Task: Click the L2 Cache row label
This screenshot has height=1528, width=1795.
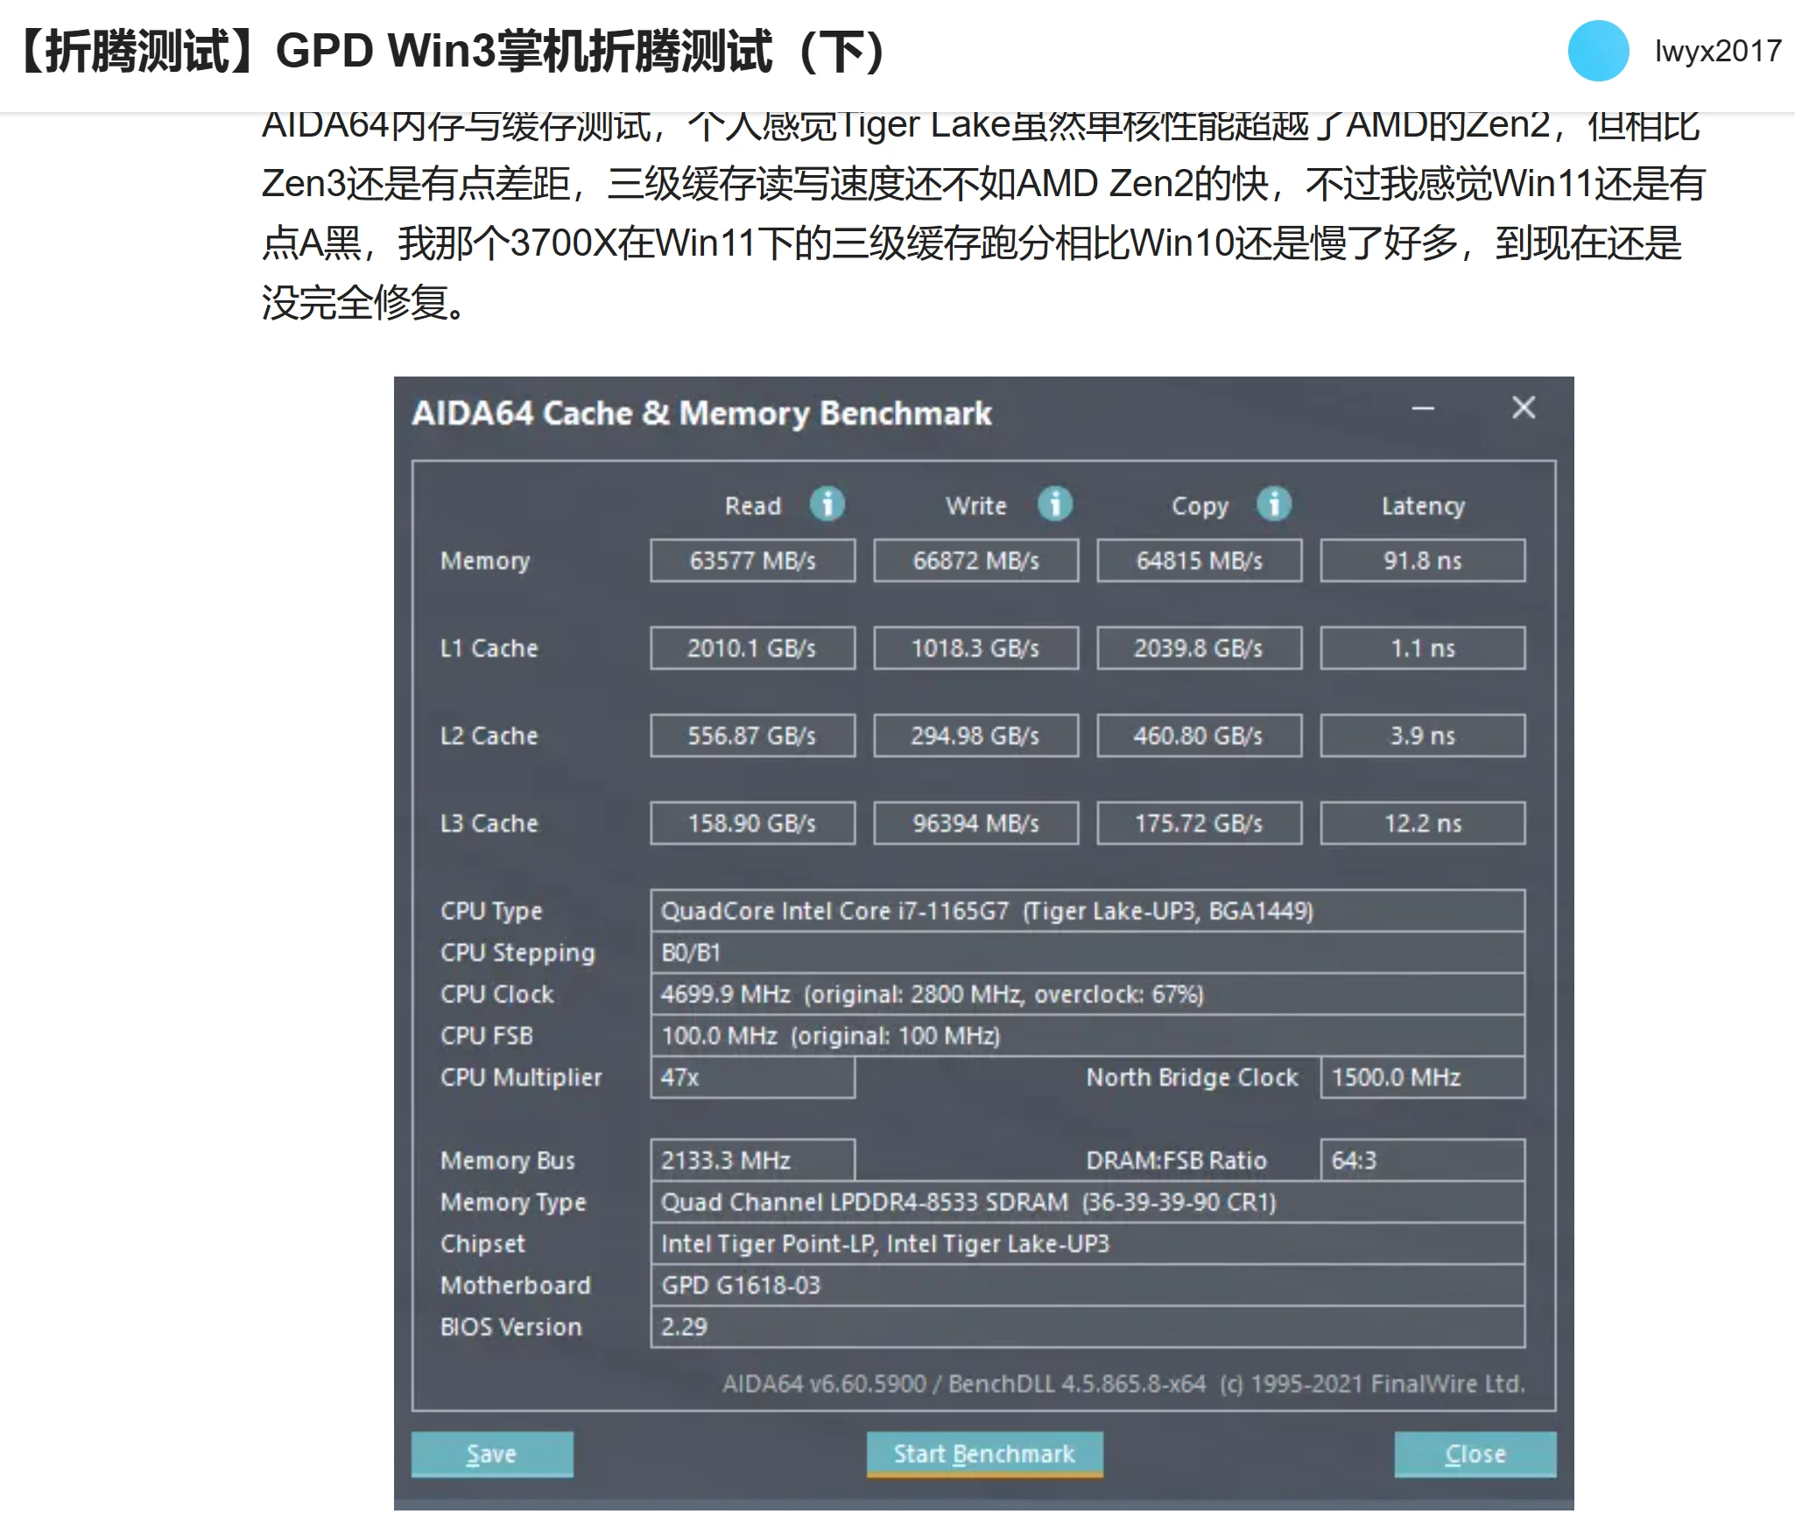Action: point(489,736)
